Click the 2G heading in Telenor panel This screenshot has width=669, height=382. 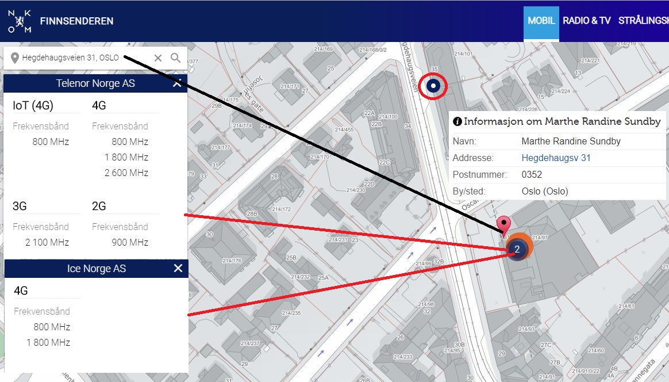(99, 206)
